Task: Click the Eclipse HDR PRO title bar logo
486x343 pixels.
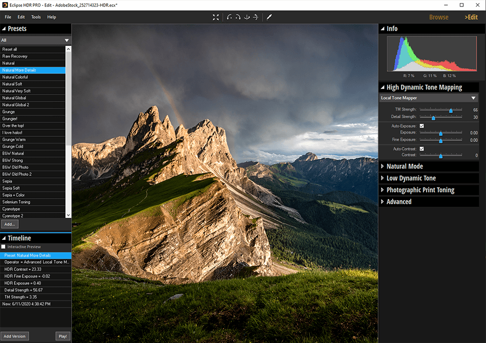Action: pyautogui.click(x=5, y=5)
